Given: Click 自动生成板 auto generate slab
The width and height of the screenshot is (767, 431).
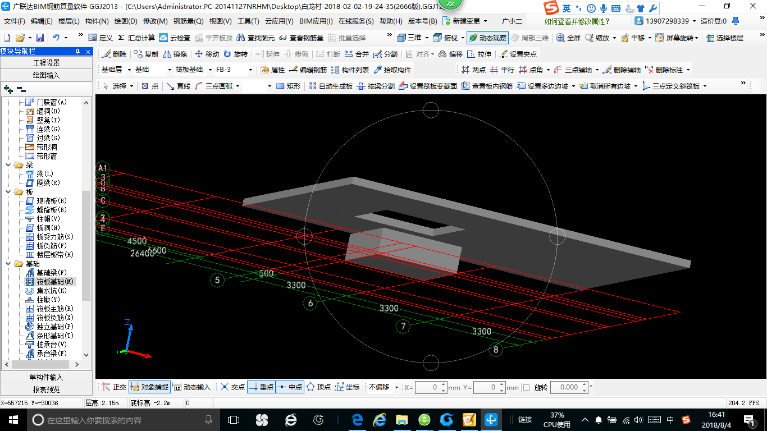Looking at the screenshot, I should pyautogui.click(x=330, y=86).
